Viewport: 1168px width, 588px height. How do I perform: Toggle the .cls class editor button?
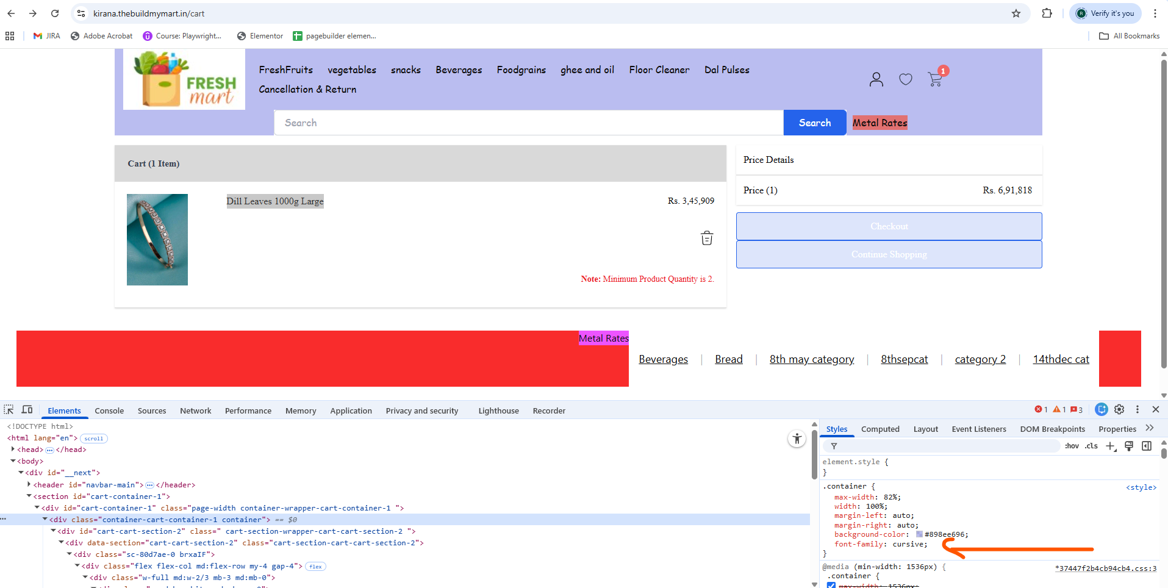[x=1091, y=446]
